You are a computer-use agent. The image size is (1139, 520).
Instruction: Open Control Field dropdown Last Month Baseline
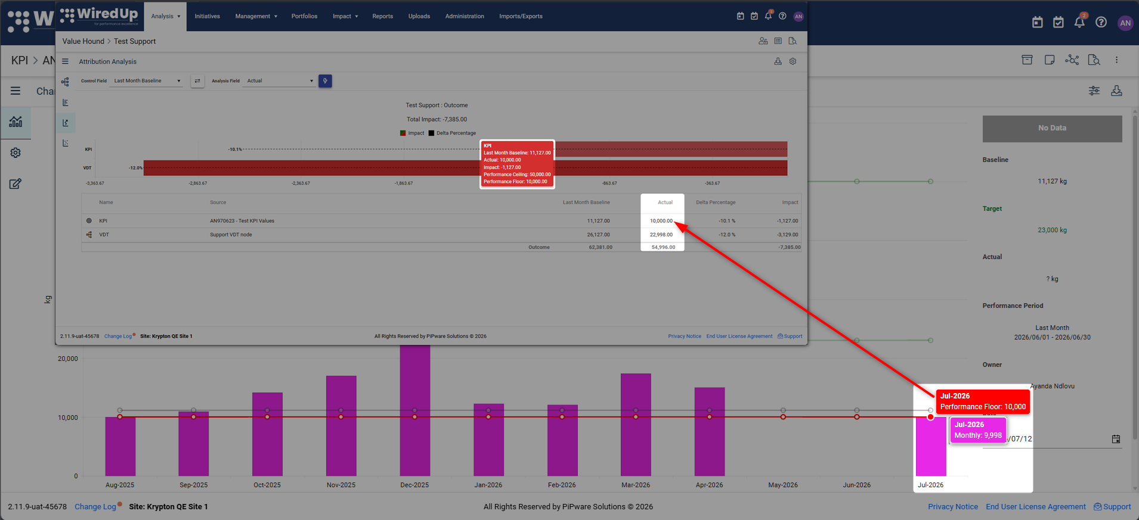click(147, 81)
